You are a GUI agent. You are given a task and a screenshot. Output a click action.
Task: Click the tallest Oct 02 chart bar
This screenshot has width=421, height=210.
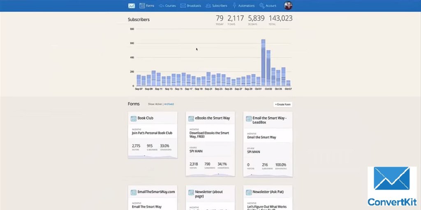pos(263,63)
